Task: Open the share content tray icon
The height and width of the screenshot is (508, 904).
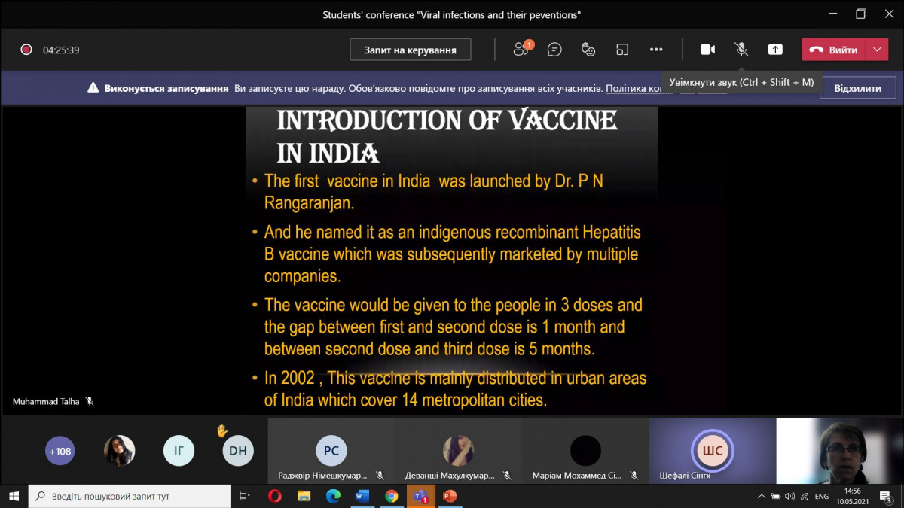Action: coord(775,50)
